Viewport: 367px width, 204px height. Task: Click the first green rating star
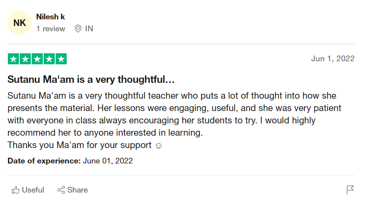[14, 59]
